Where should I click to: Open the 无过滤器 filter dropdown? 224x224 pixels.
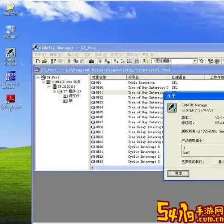pyautogui.click(x=194, y=61)
